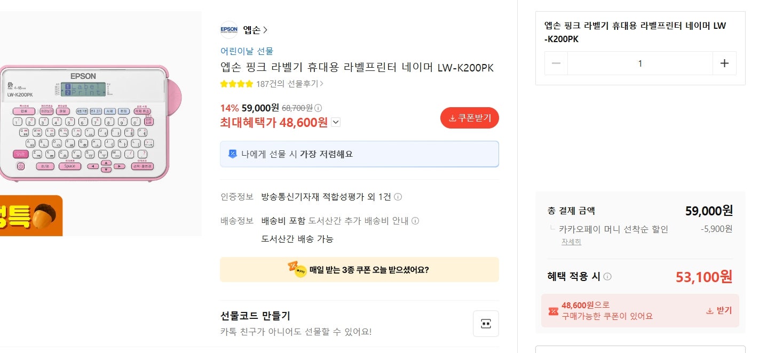The image size is (759, 353).
Task: Expand the 최대혜택가 48,600원 detail chevron
Action: coord(335,122)
